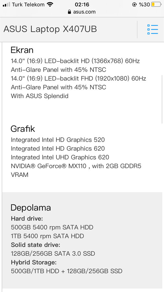Tap the ASUS Laptop X407UB title
164x292 pixels.
(50, 29)
